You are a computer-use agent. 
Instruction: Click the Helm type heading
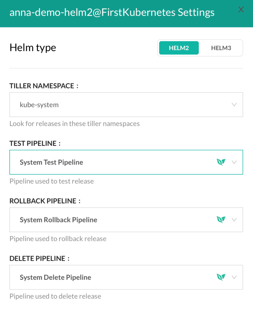point(33,48)
